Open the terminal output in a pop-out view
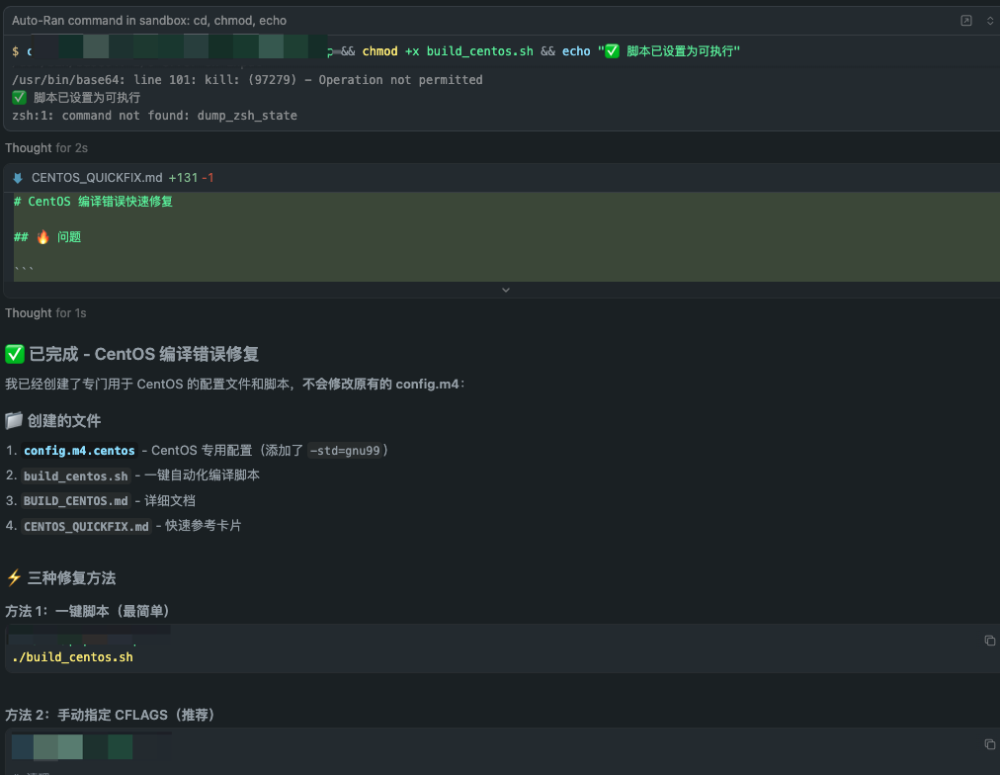The height and width of the screenshot is (775, 1000). (x=965, y=21)
